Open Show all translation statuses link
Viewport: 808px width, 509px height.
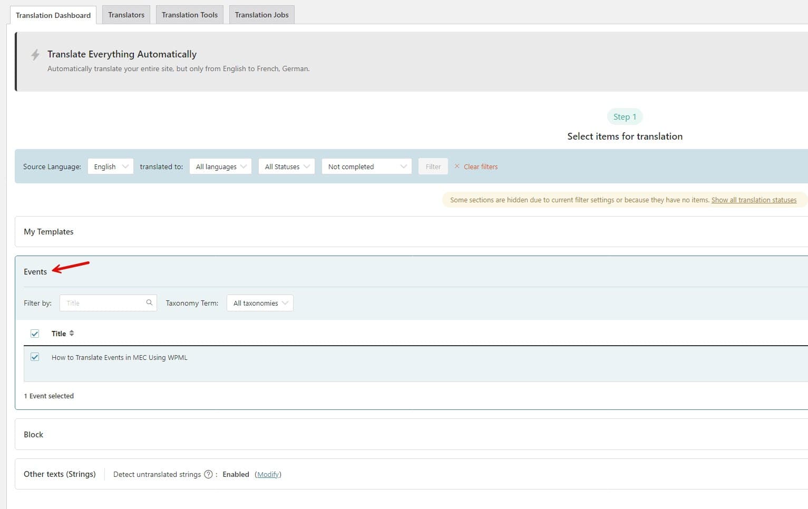coord(754,200)
